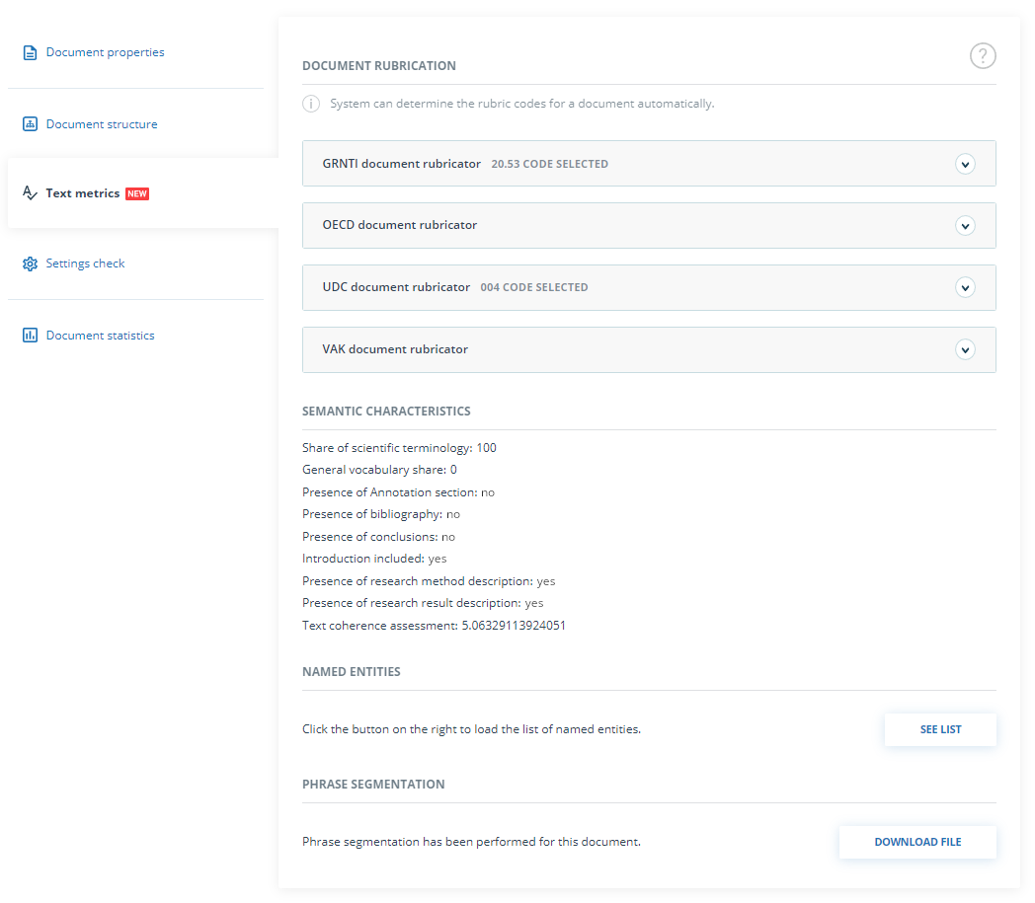The width and height of the screenshot is (1035, 903).
Task: Click the info icon beside rubric hint
Action: coord(311,104)
